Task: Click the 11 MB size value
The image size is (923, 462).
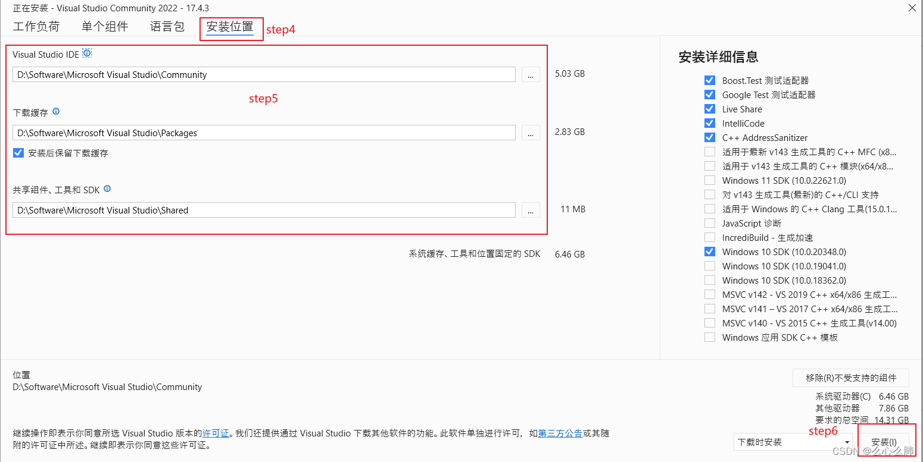Action: (573, 209)
